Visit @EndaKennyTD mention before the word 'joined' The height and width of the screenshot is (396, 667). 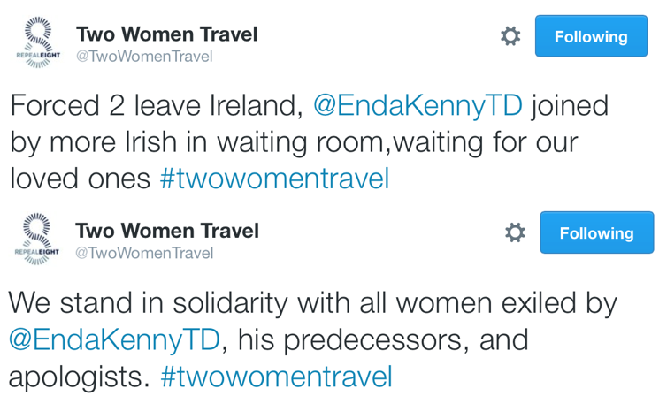click(x=418, y=105)
